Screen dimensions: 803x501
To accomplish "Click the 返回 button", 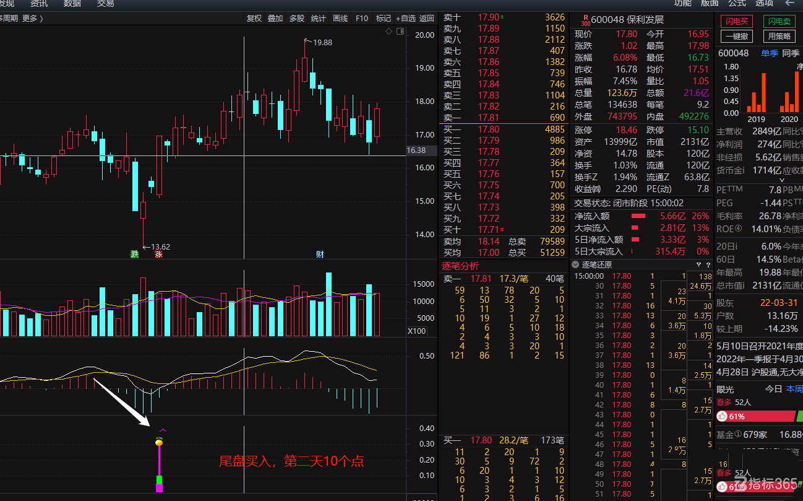I will tap(427, 19).
